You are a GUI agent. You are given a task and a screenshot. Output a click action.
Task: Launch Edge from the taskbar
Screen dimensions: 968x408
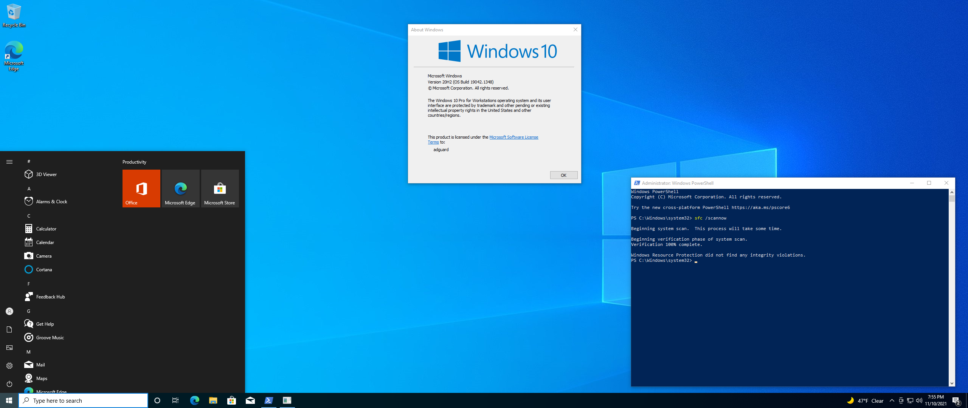(194, 400)
